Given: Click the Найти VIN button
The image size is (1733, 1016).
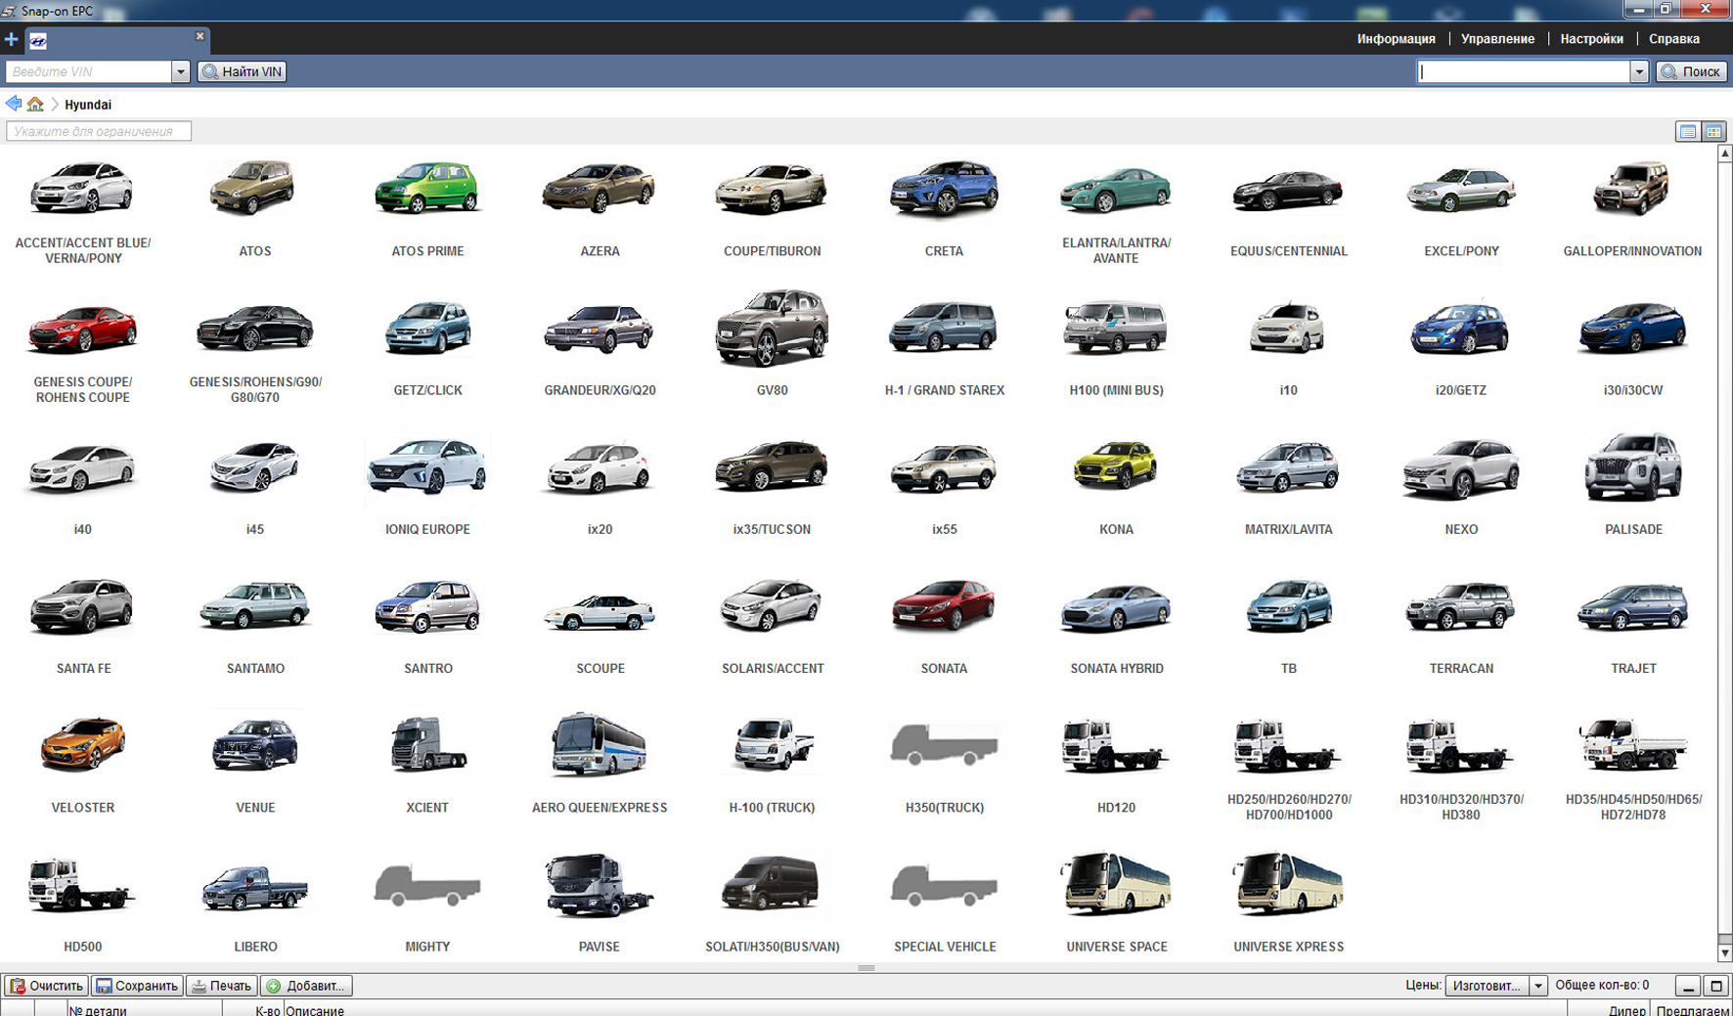Looking at the screenshot, I should tap(242, 71).
